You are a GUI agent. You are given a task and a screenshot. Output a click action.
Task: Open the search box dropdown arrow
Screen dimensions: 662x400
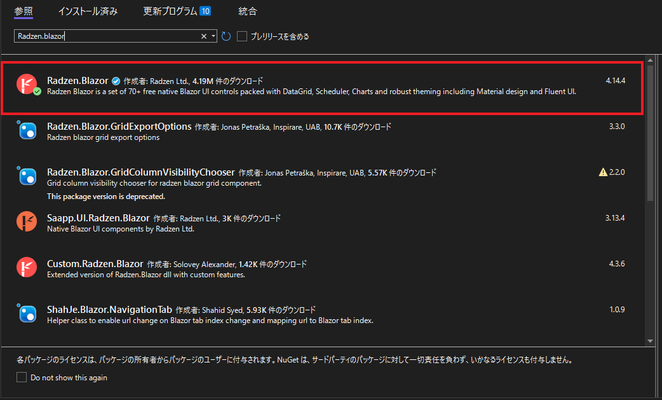point(214,36)
